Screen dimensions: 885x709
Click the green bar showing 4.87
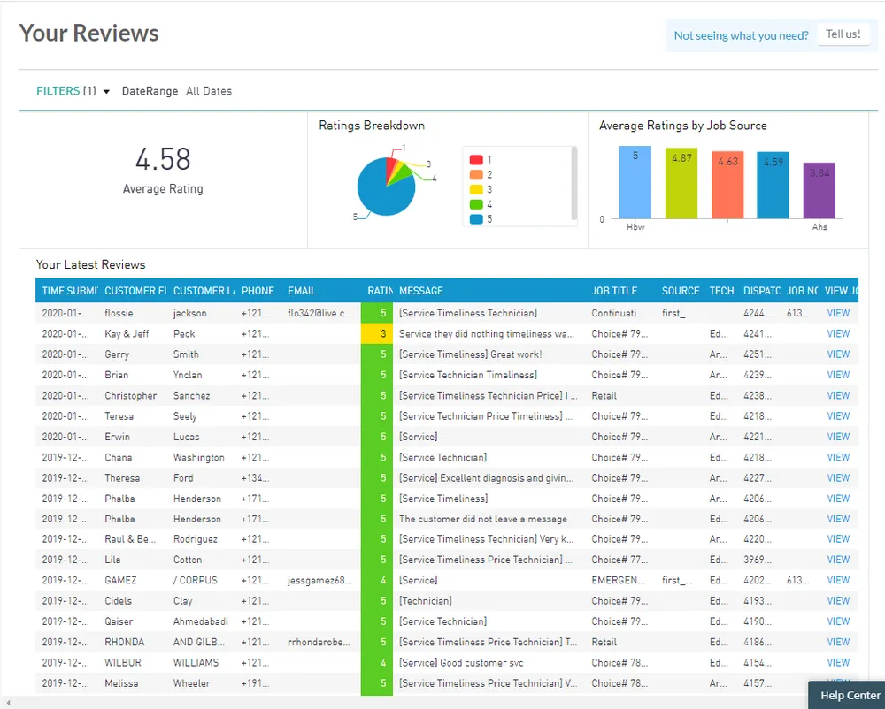[681, 184]
